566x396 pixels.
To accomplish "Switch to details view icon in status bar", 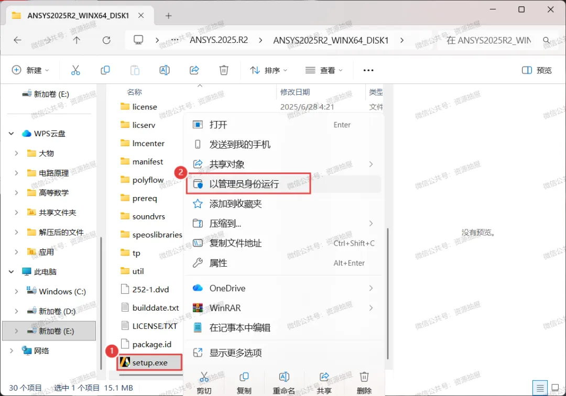I will tap(540, 388).
